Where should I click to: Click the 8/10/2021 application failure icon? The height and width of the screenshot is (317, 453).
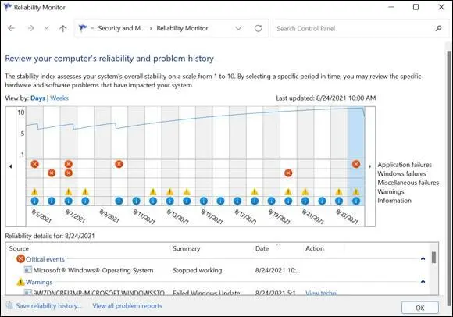(119, 164)
